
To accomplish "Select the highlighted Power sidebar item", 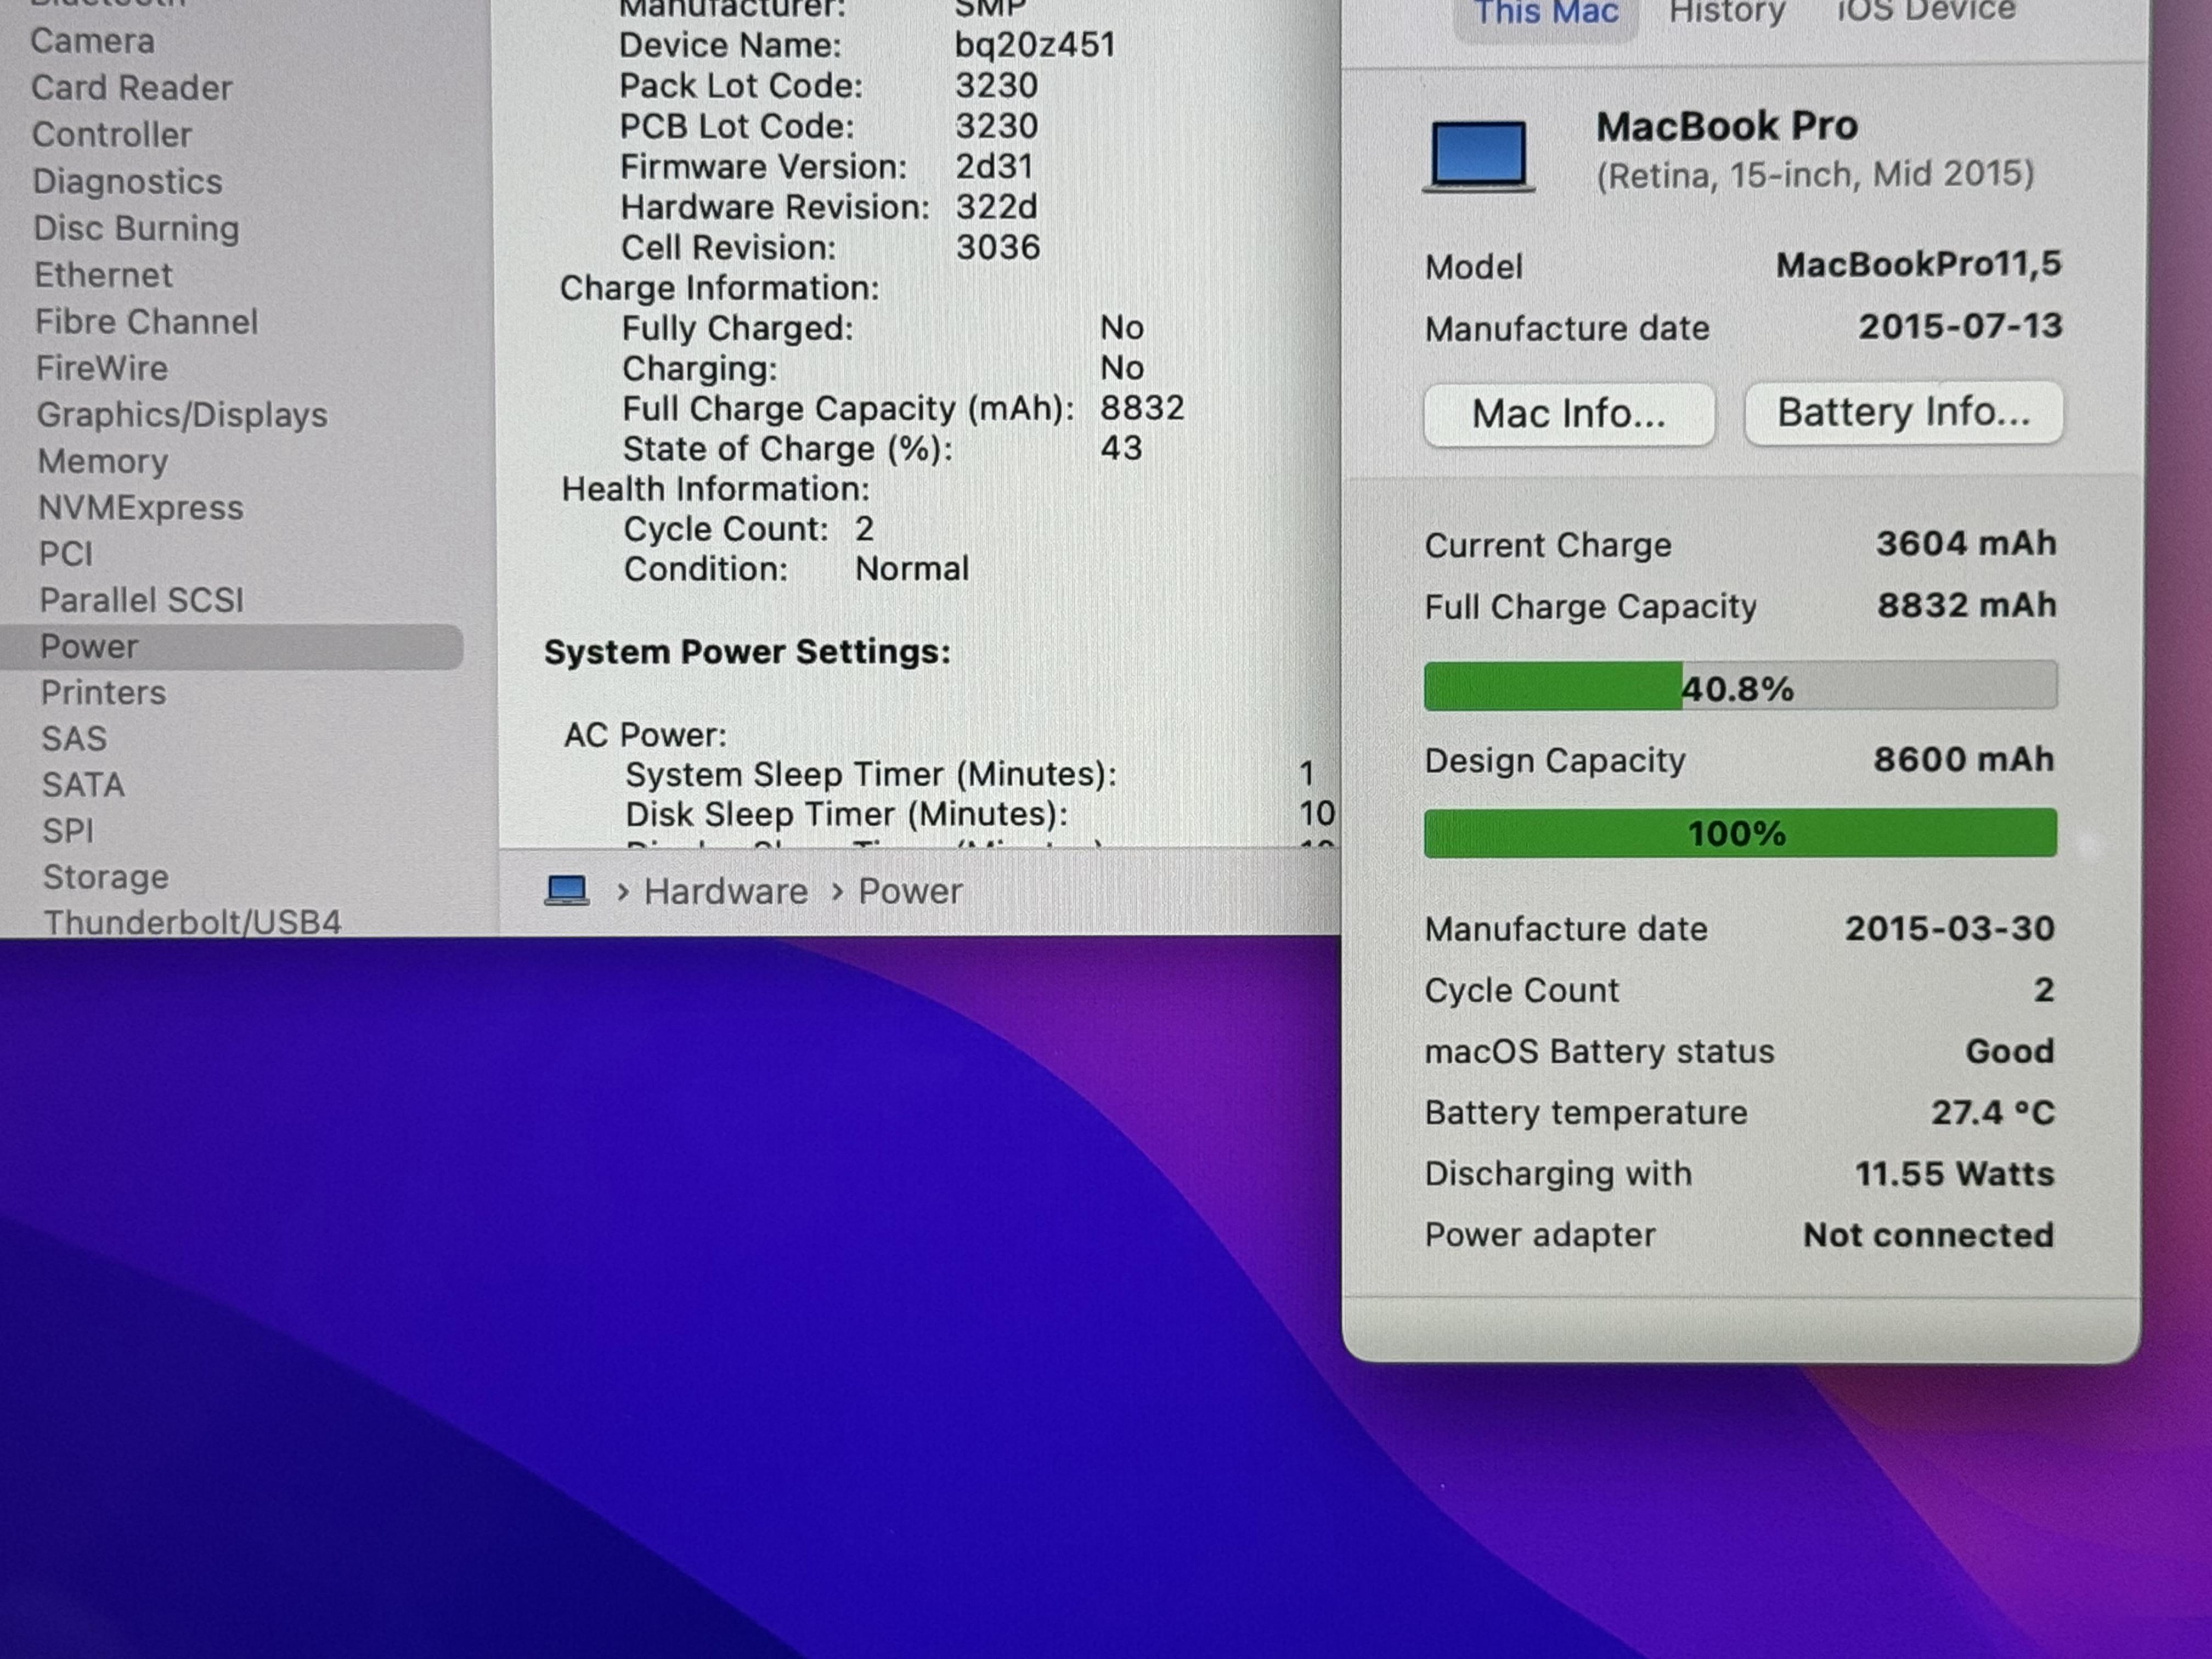I will [x=232, y=647].
